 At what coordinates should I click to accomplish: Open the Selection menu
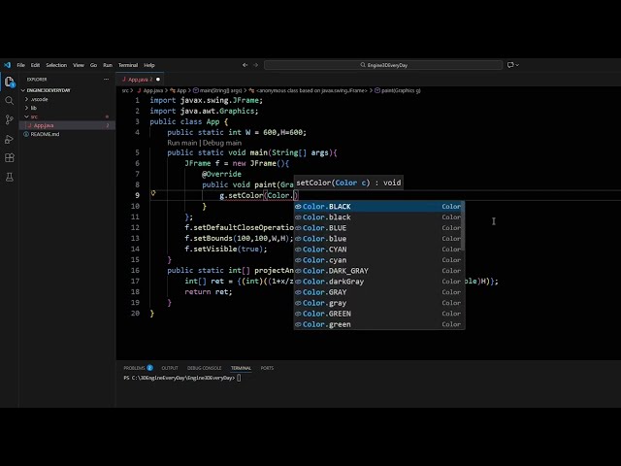56,65
